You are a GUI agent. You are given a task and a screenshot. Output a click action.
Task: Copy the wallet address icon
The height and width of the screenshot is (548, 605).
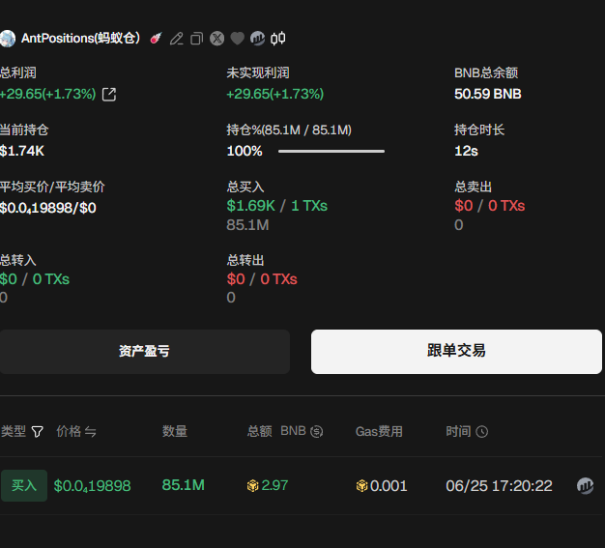[196, 39]
